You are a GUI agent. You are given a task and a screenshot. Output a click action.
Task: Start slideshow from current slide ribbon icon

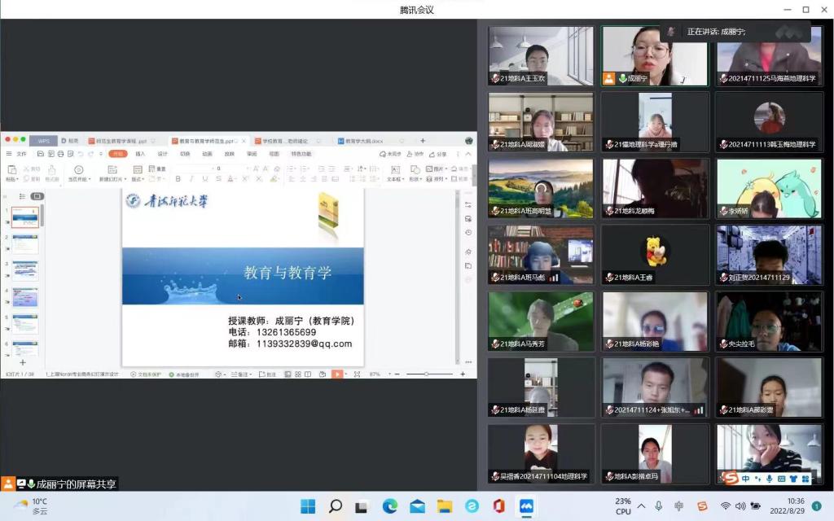coord(79,169)
